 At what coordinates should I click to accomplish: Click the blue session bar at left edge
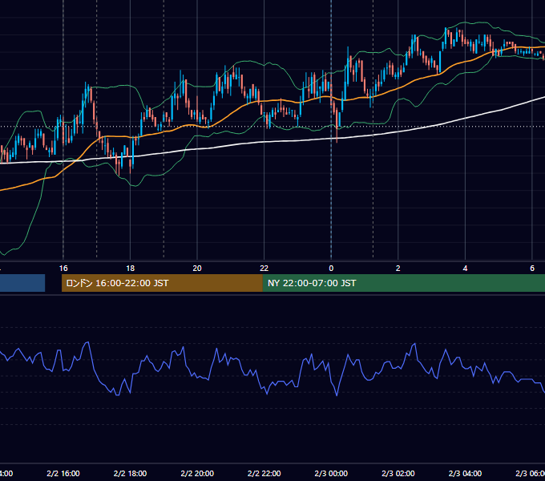[22, 283]
